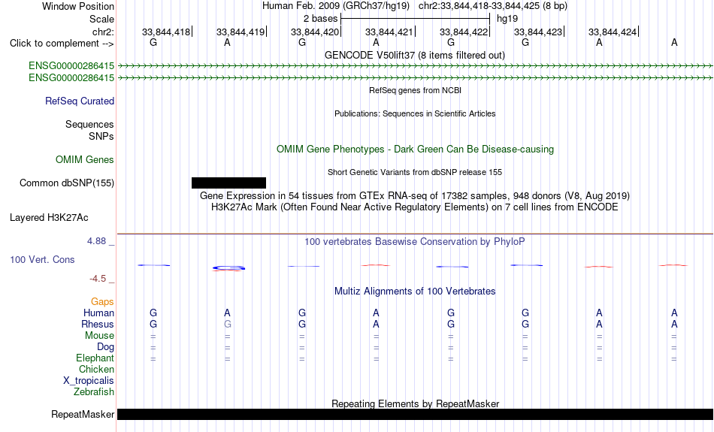
Task: Select the Mouse species label
Action: (x=99, y=336)
